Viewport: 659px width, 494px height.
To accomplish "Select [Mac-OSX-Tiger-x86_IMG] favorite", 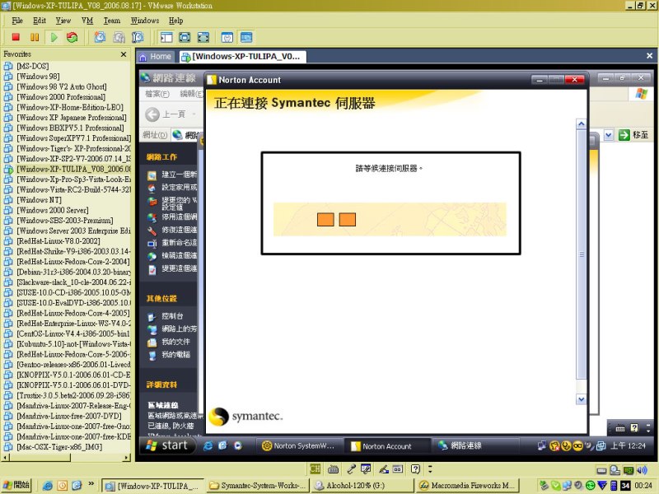I will (59, 447).
